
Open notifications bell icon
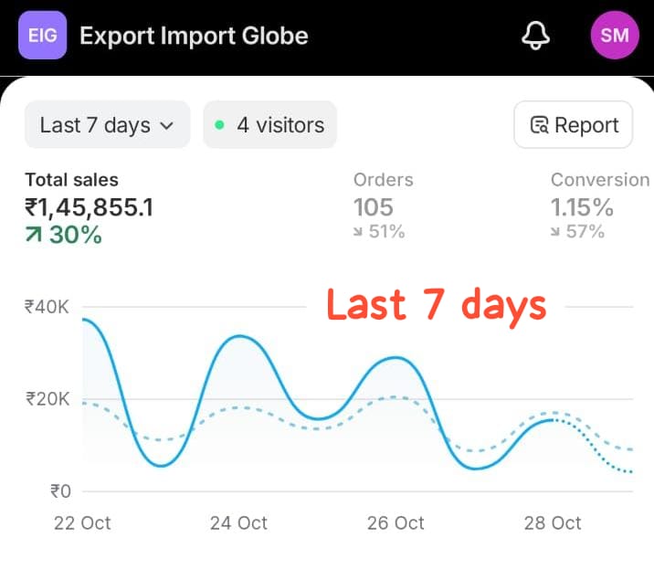(535, 36)
